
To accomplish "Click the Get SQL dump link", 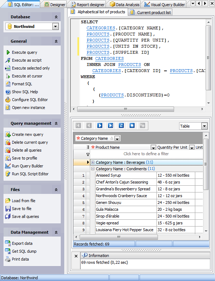I will 24,251.
